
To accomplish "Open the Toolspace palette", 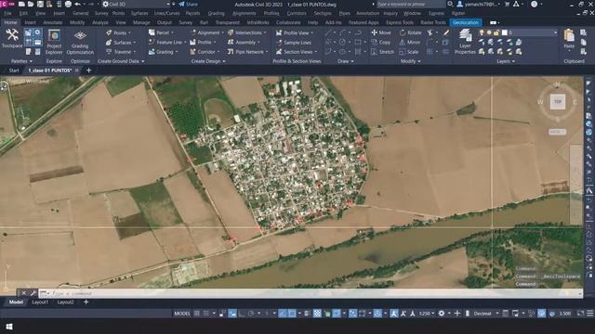I will 12,39.
